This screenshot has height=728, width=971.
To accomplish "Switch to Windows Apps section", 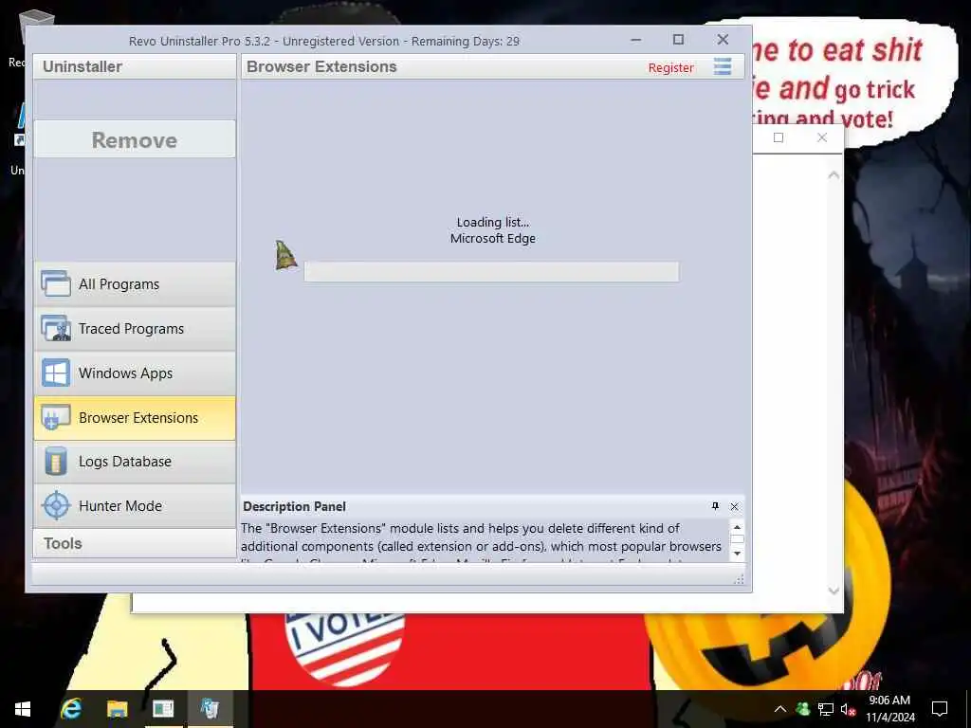I will tap(135, 373).
